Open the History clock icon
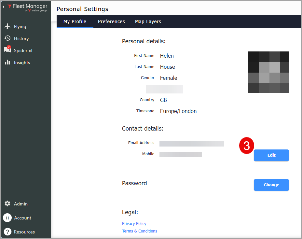The width and height of the screenshot is (302, 239). tap(7, 38)
